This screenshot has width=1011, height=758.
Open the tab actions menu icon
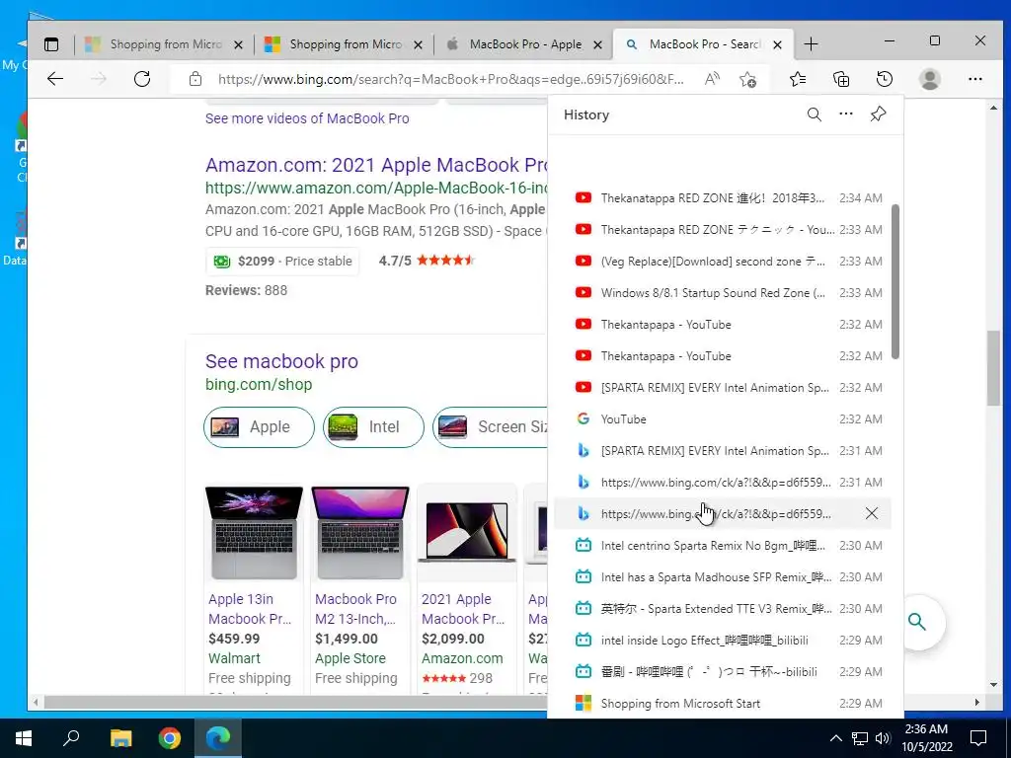pyautogui.click(x=51, y=44)
